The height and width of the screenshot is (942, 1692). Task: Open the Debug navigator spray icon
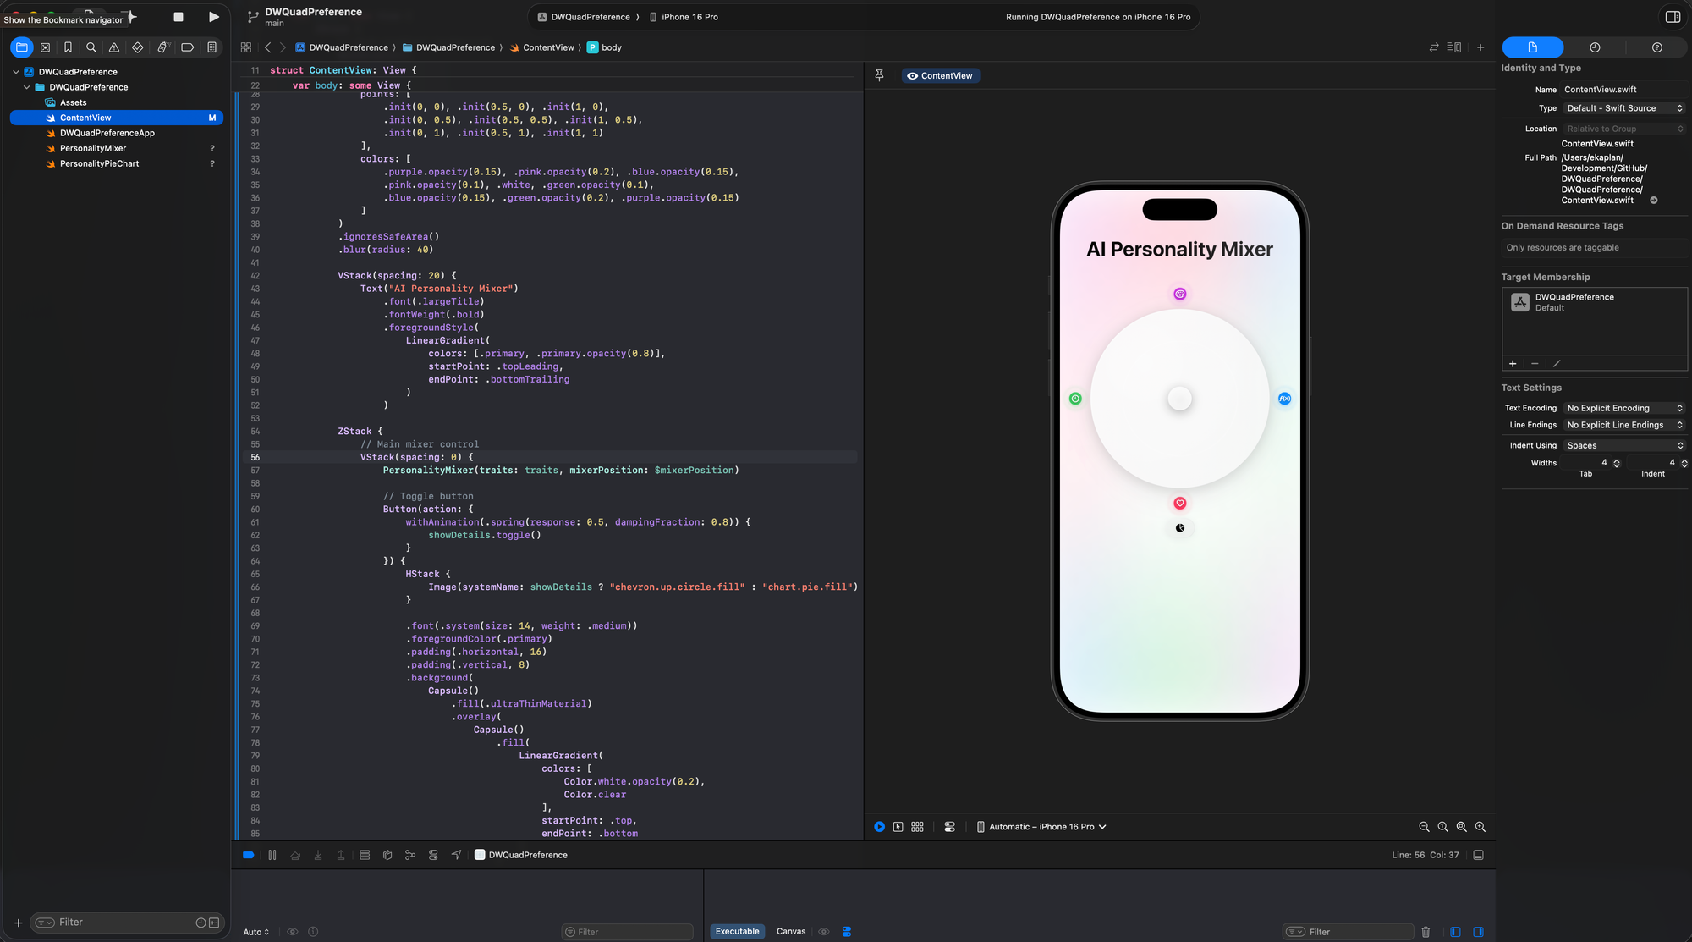[x=163, y=47]
